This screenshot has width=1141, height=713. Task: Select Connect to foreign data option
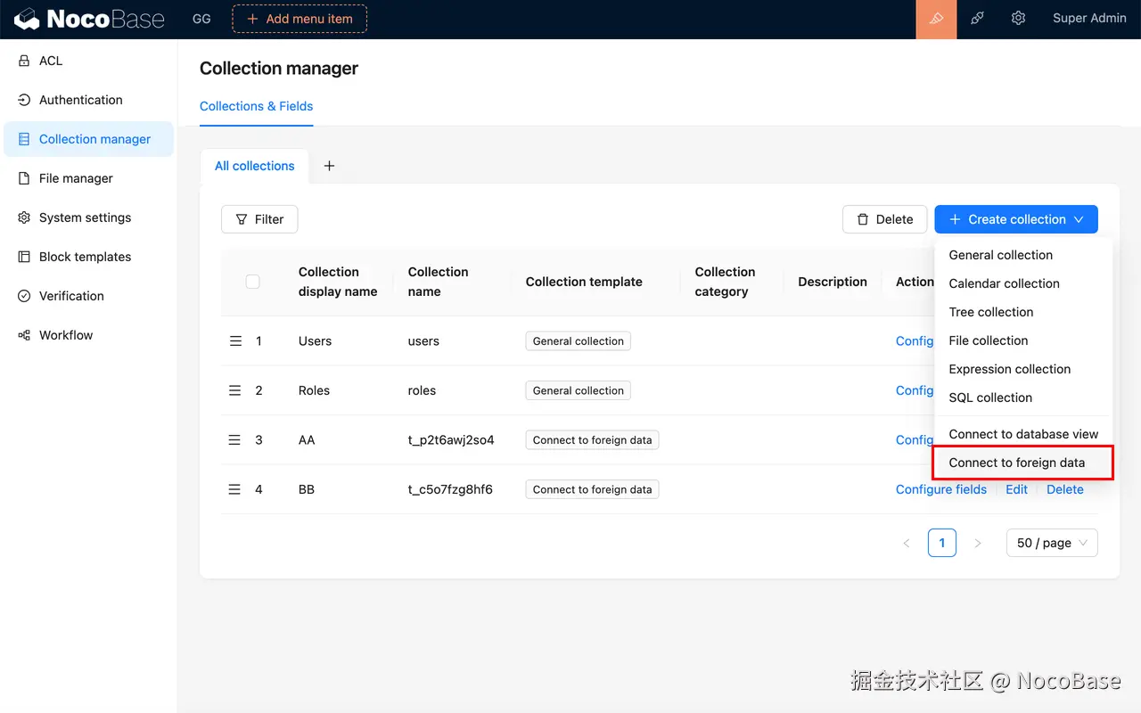(1017, 463)
